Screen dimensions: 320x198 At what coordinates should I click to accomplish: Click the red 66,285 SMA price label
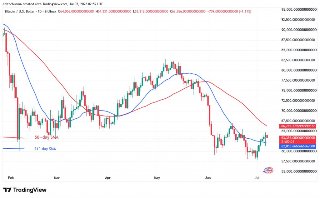point(298,126)
